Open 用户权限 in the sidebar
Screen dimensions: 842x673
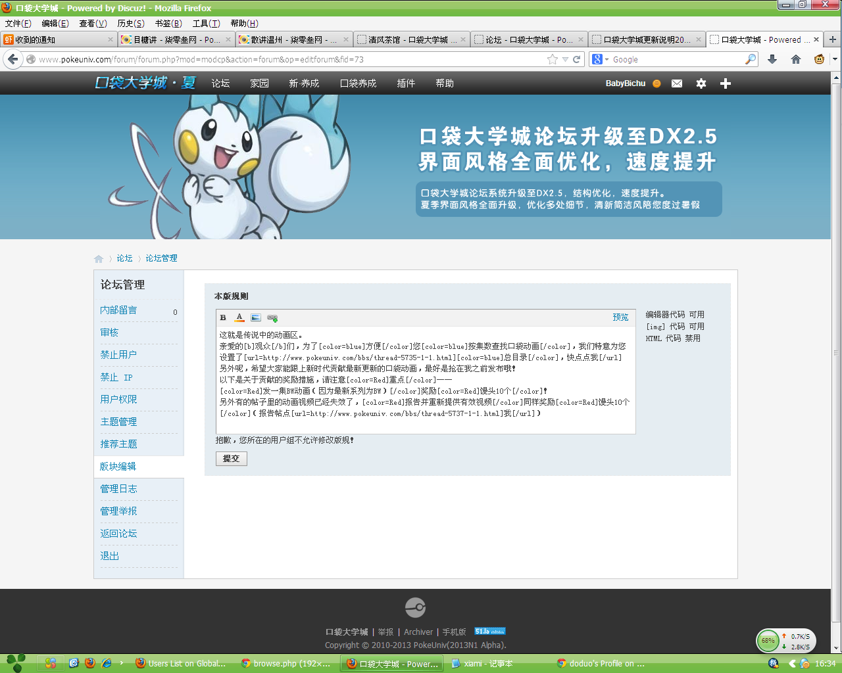click(118, 400)
